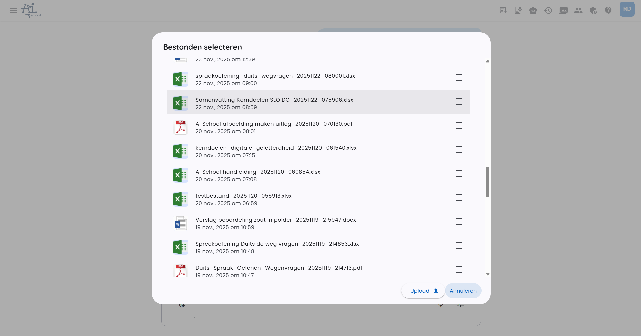This screenshot has width=641, height=336.
Task: Select checkbox for testbestand_20251120_055913.xlsx
Action: click(459, 198)
